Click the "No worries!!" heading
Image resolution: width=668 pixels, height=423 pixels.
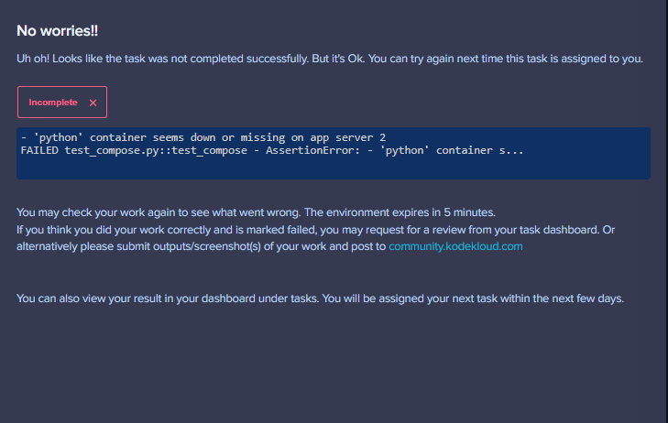pyautogui.click(x=58, y=30)
